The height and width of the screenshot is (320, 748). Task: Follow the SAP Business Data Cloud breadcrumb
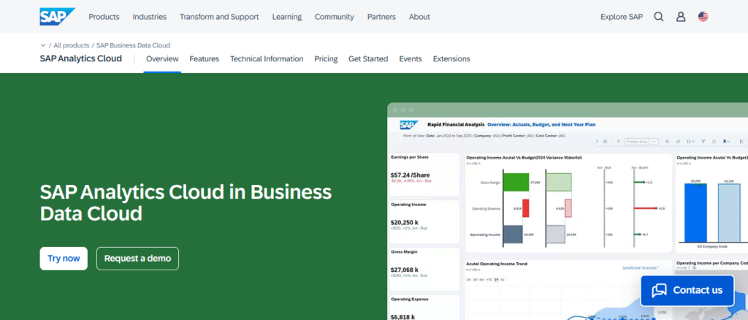(133, 45)
